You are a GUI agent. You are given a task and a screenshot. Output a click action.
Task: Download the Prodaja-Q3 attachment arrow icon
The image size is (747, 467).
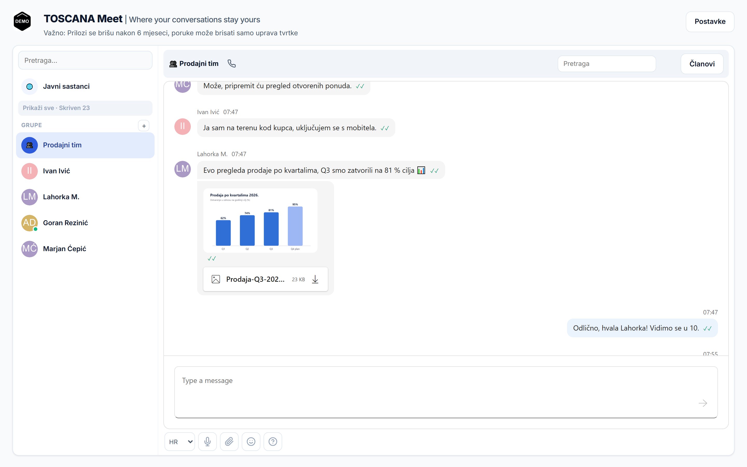click(x=315, y=279)
